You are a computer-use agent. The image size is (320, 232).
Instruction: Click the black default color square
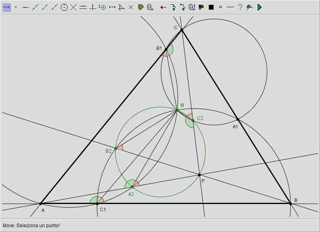211,7
